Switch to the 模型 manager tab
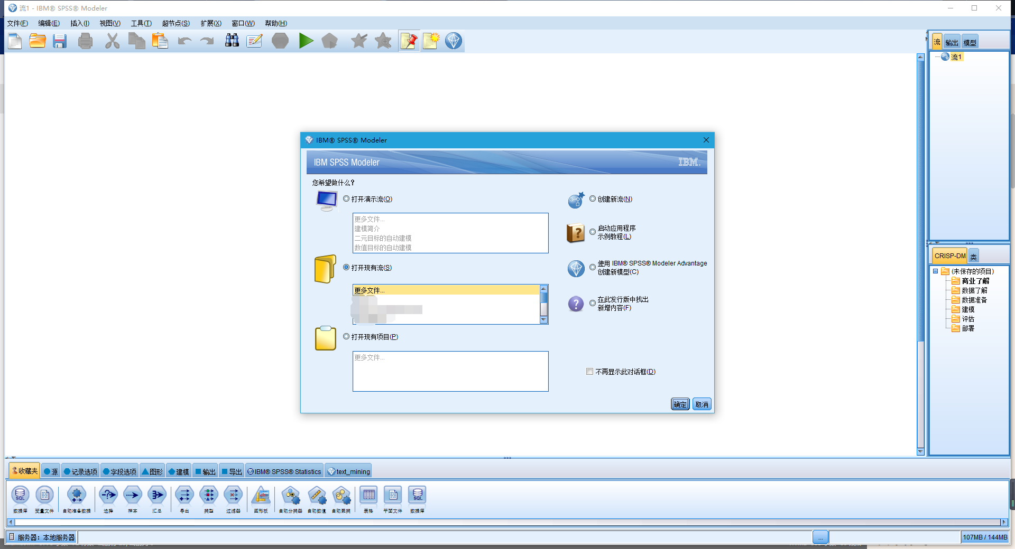 coord(970,42)
